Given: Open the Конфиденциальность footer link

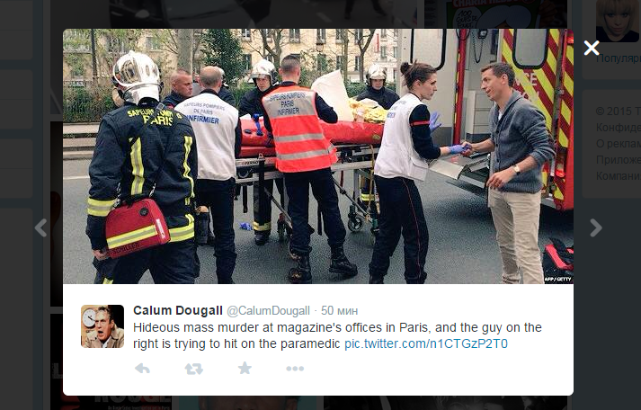Looking at the screenshot, I should [x=619, y=128].
